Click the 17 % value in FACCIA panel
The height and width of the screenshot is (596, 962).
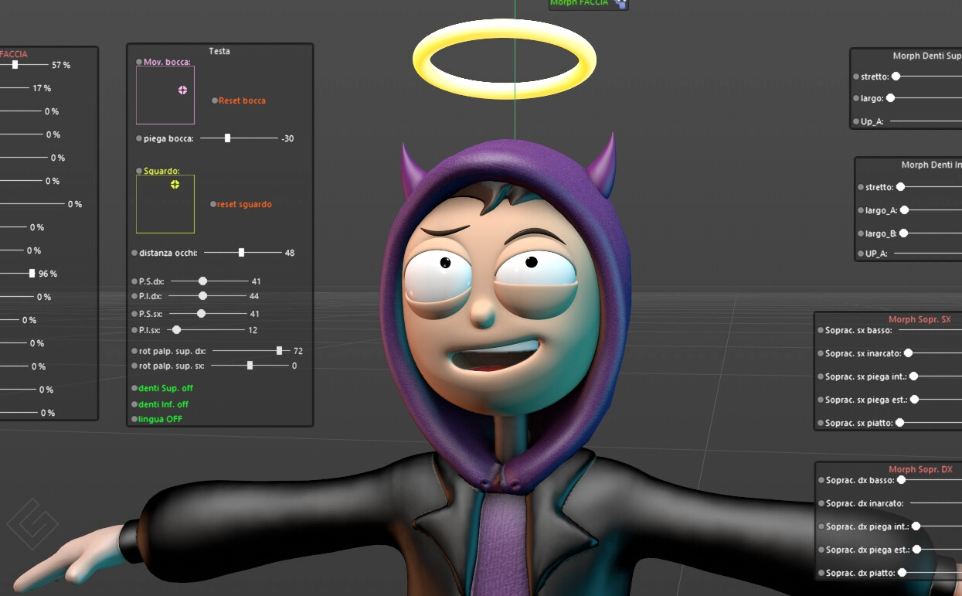tap(42, 88)
